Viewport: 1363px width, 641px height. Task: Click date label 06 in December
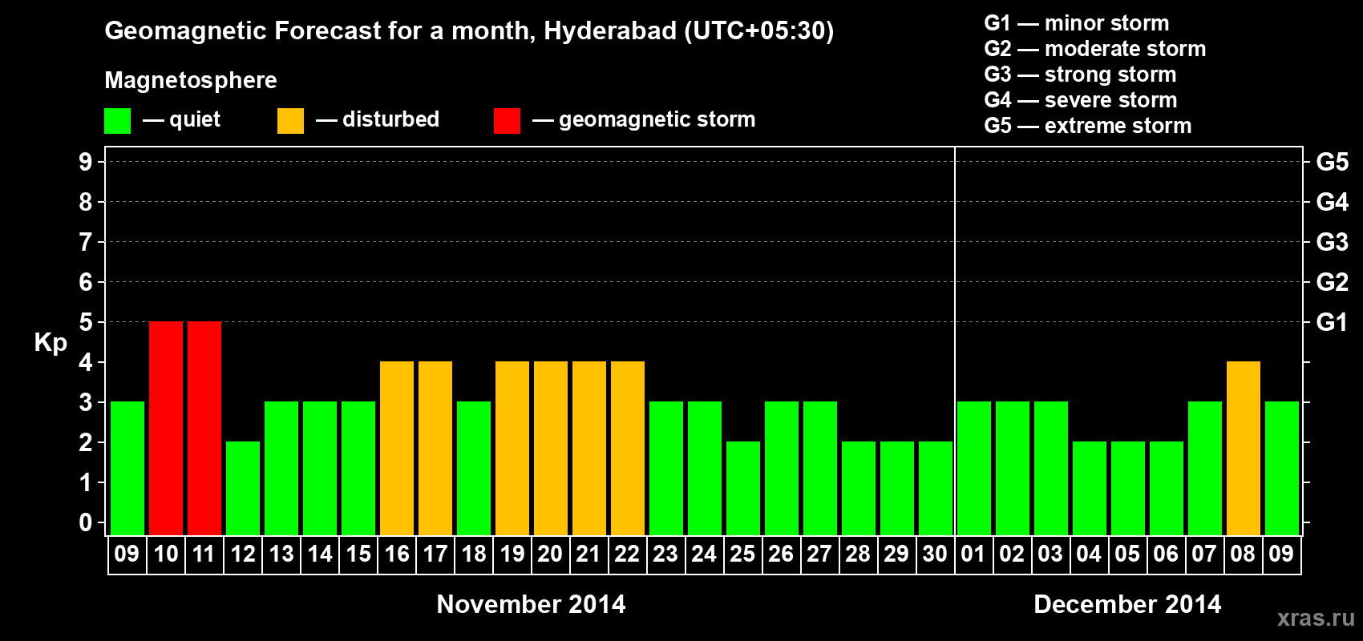click(1166, 554)
